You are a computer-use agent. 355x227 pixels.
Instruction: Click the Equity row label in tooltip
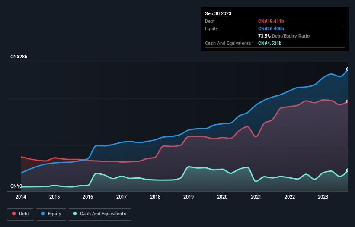211,28
